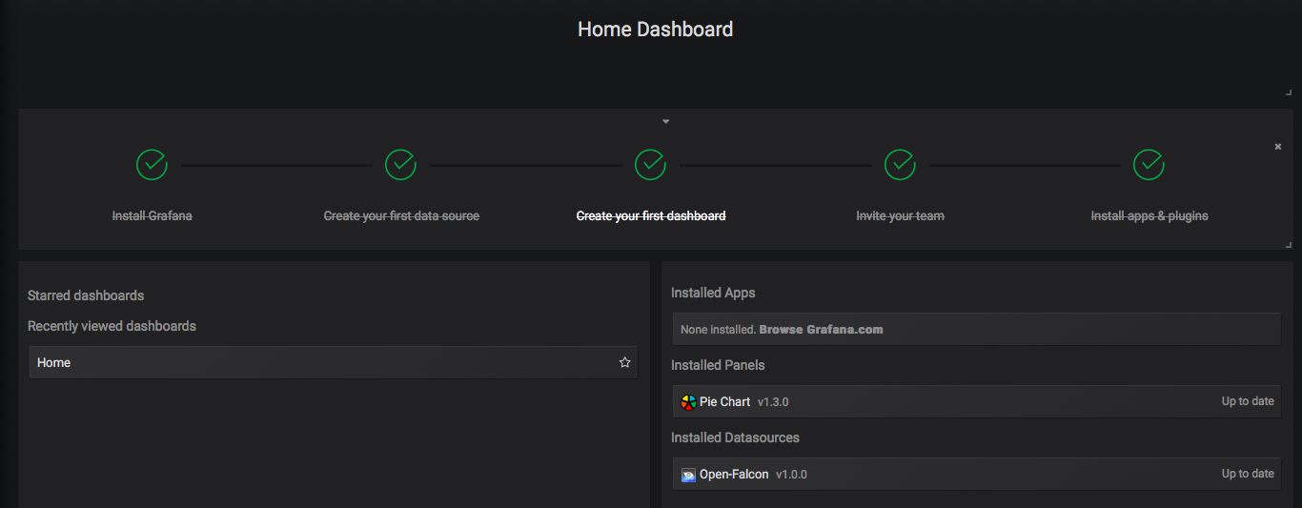Screen dimensions: 1302x508
Task: Click the Starred dashboards heading
Action: pyautogui.click(x=86, y=295)
